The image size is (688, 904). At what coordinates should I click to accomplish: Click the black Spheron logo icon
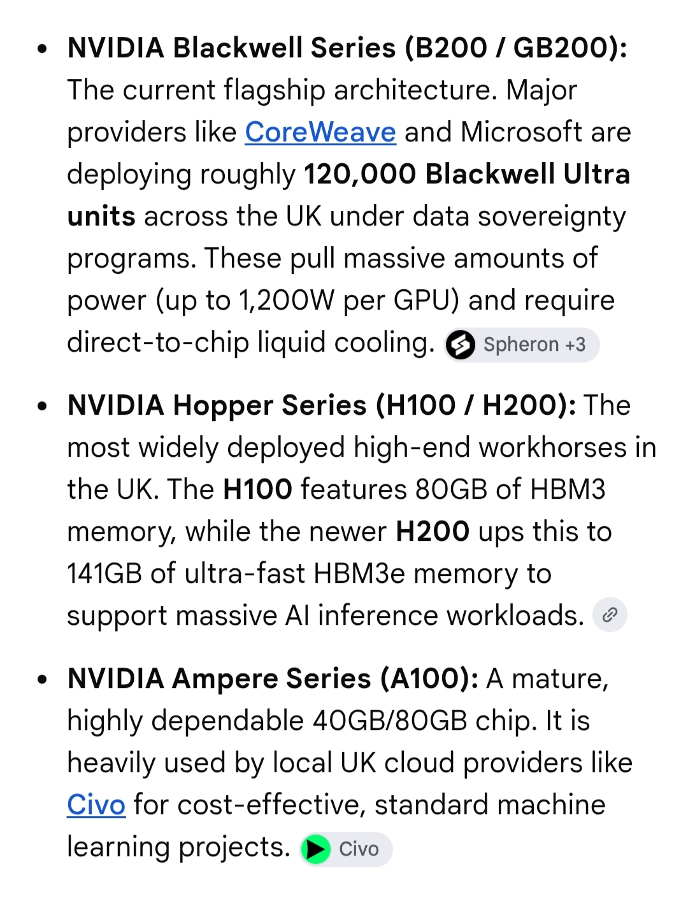(461, 345)
